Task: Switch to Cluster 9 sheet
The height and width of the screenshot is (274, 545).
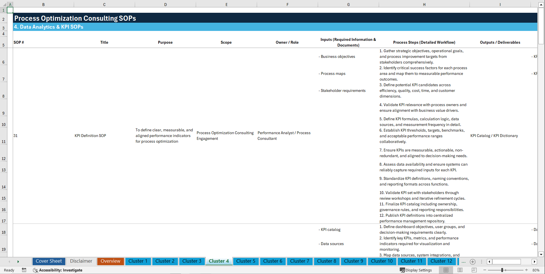Action: 353,261
